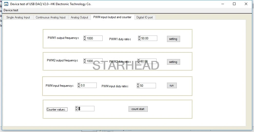Decrement PWM2 output frequency with down arrow
The width and height of the screenshot is (254, 132).
85,62
